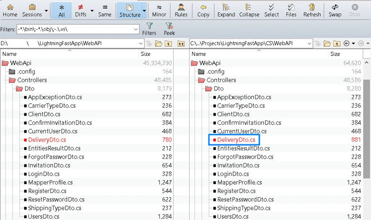Select right DeliveryDto.cs file
This screenshot has height=220, width=371.
[237, 140]
